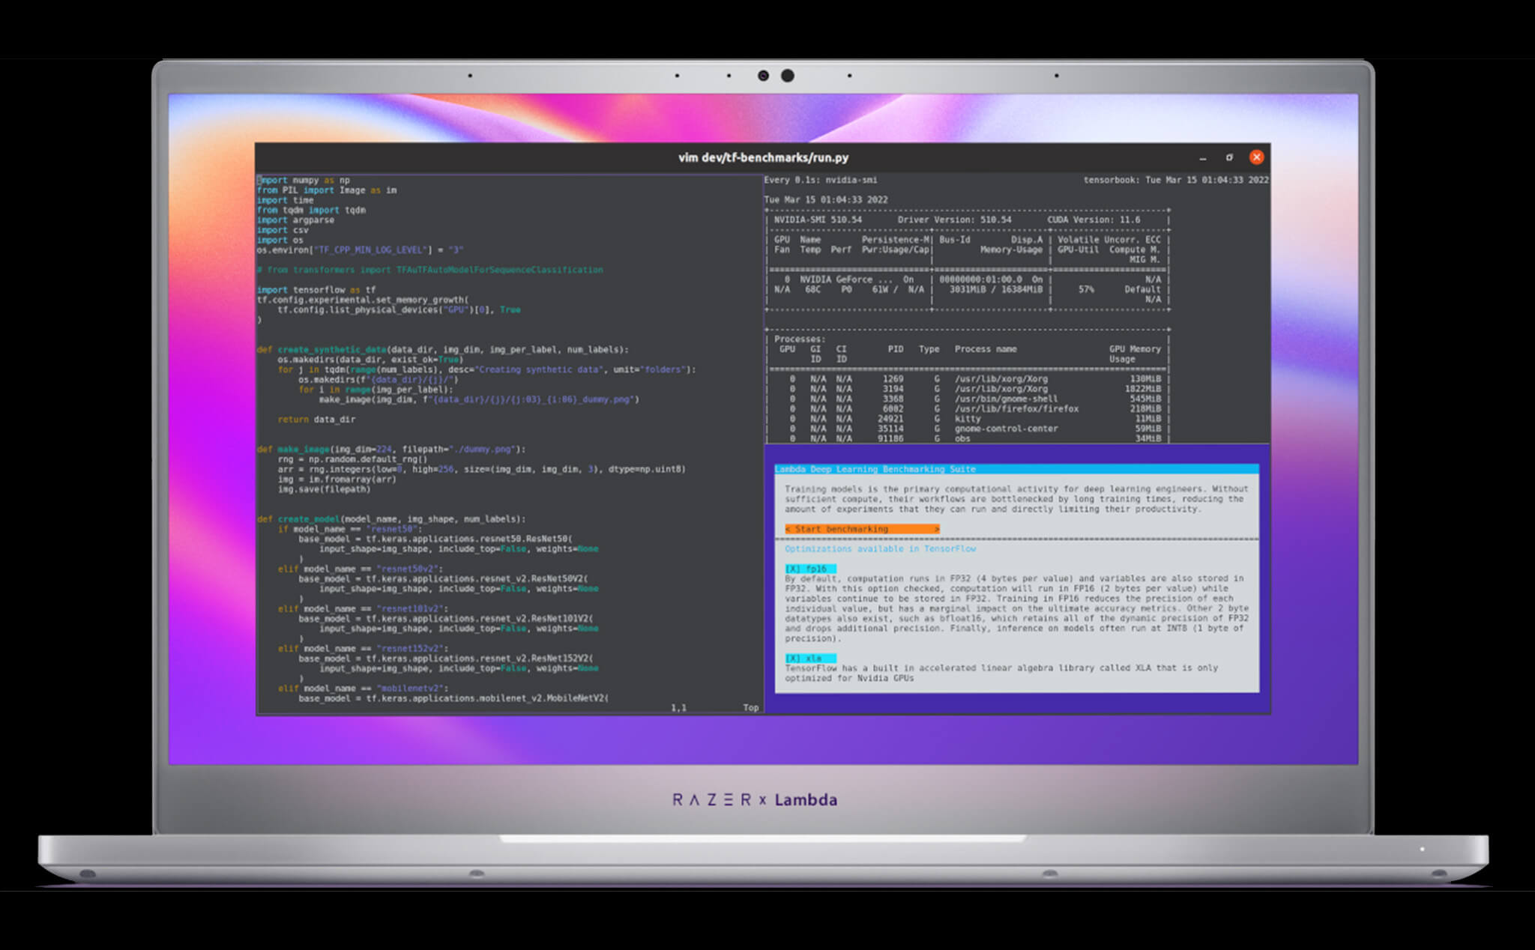Click the XLA description paragraph text
1535x950 pixels.
1001,673
